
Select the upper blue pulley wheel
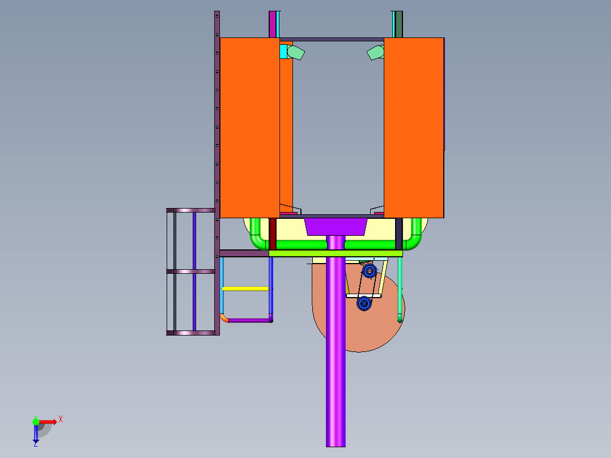370,270
